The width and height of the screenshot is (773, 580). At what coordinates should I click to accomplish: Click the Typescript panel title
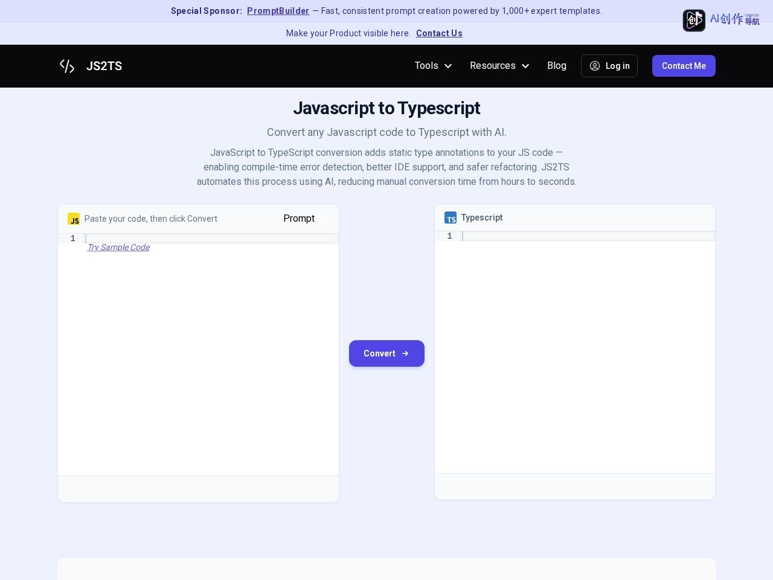tap(481, 217)
